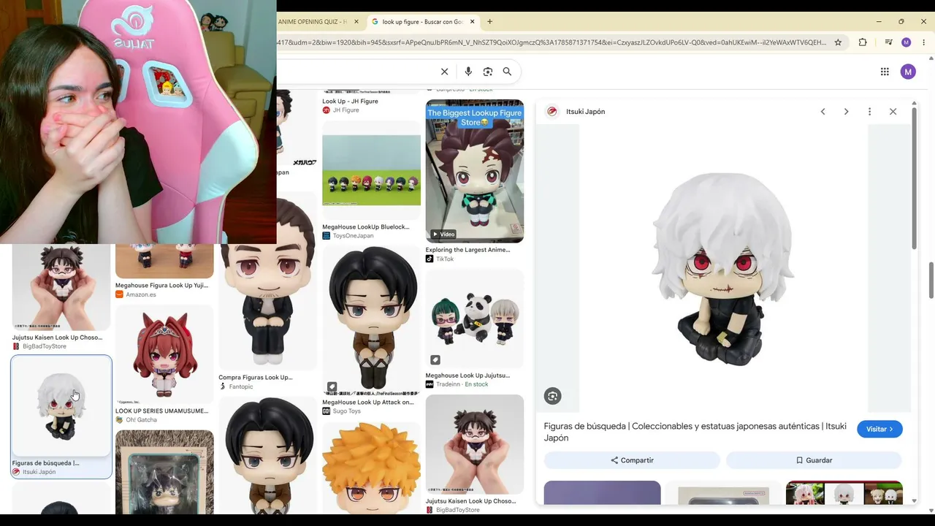
Task: Share the image with Compartir
Action: [x=632, y=460]
